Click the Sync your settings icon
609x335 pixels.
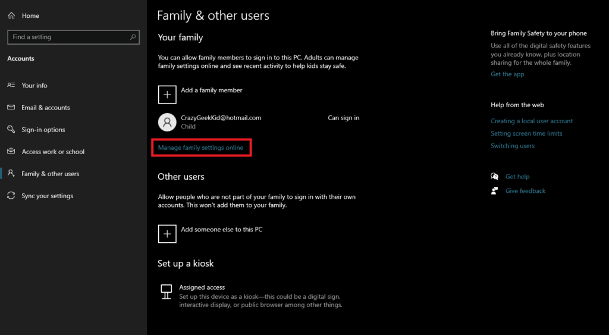[x=11, y=196]
